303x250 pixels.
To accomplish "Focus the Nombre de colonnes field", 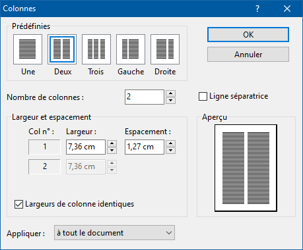I will (x=145, y=97).
